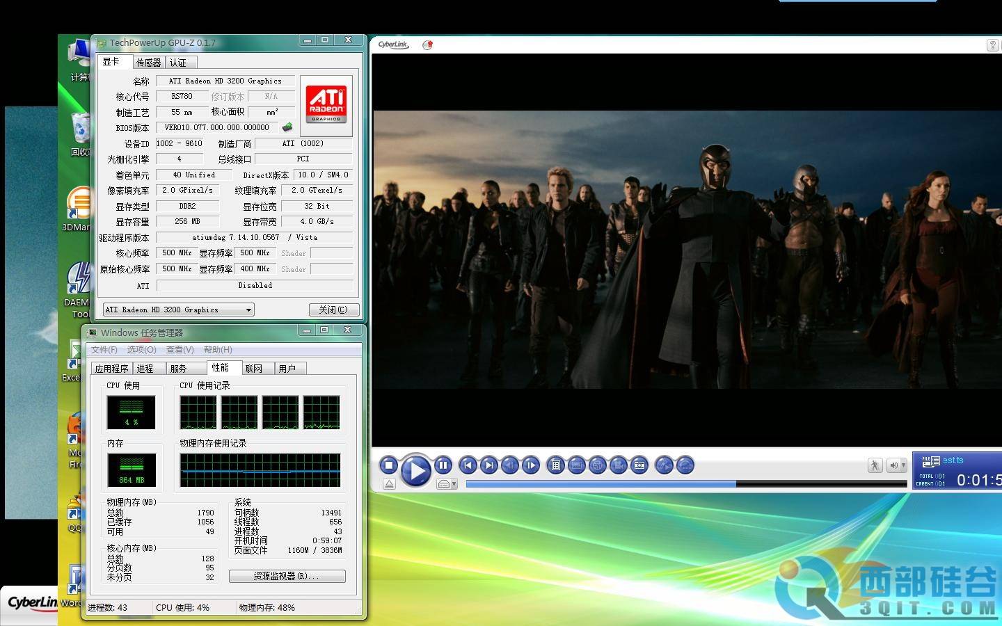Capture a snapshot with the camera icon
This screenshot has height=626, width=1002.
[x=639, y=465]
